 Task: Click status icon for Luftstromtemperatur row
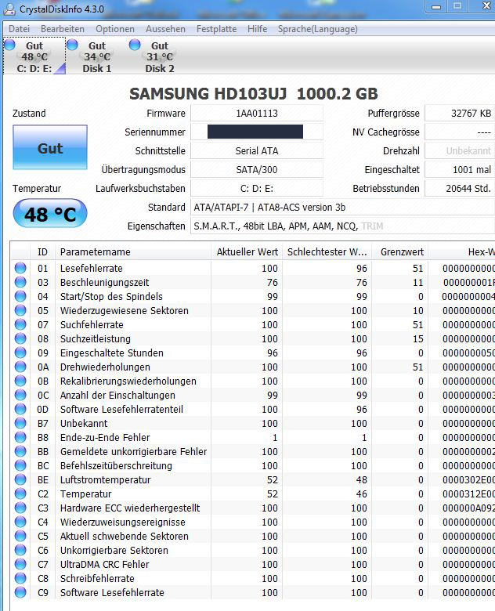(x=20, y=479)
